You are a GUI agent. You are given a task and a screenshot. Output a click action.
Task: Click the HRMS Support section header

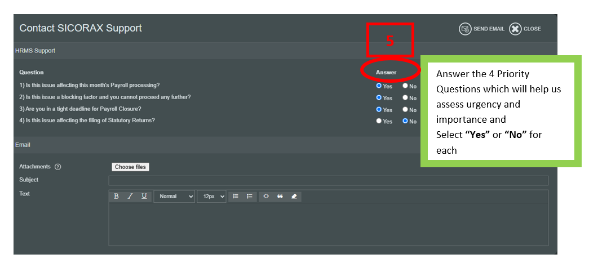coord(35,51)
